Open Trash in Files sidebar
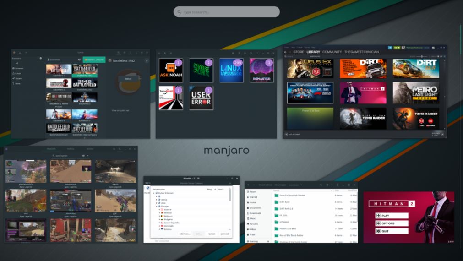 (251, 235)
